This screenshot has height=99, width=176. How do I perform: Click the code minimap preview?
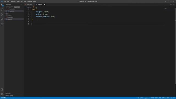pos(166,9)
